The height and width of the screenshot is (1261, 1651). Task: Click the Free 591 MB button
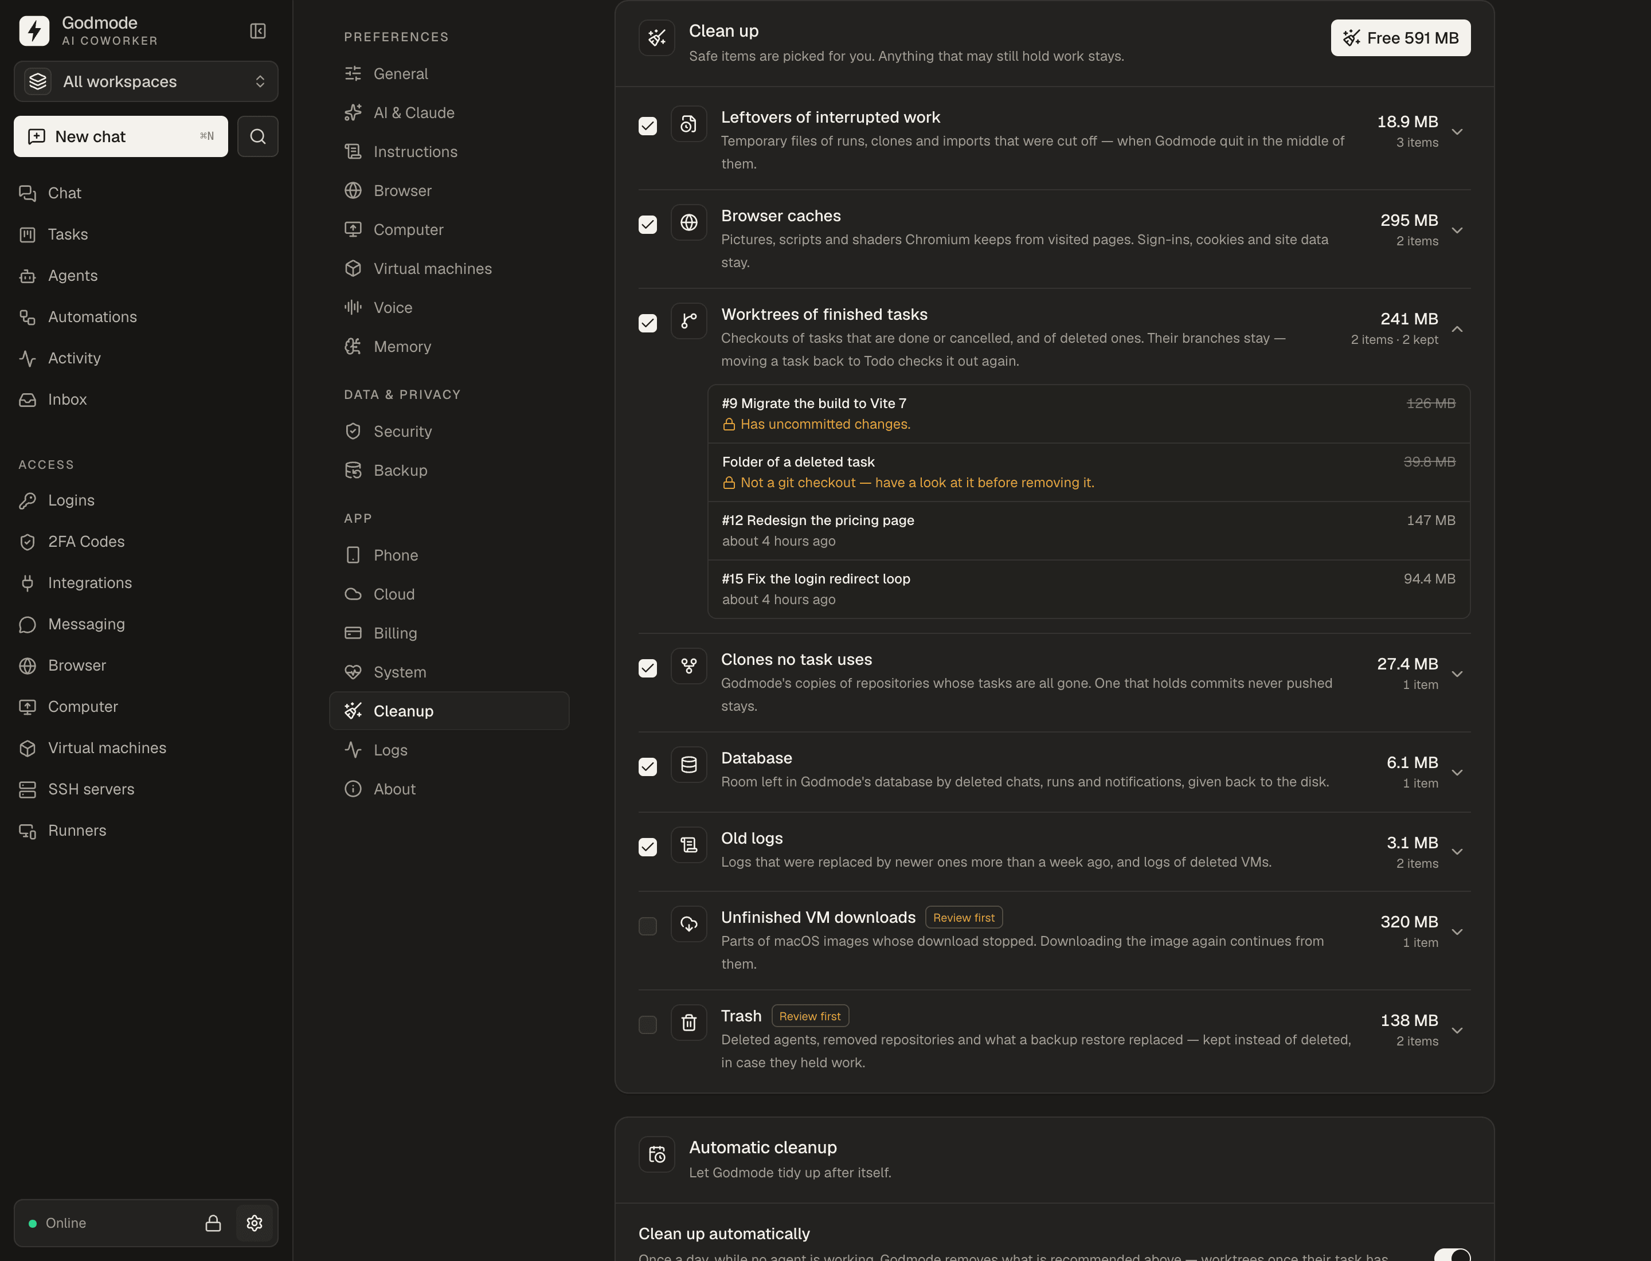(1400, 37)
